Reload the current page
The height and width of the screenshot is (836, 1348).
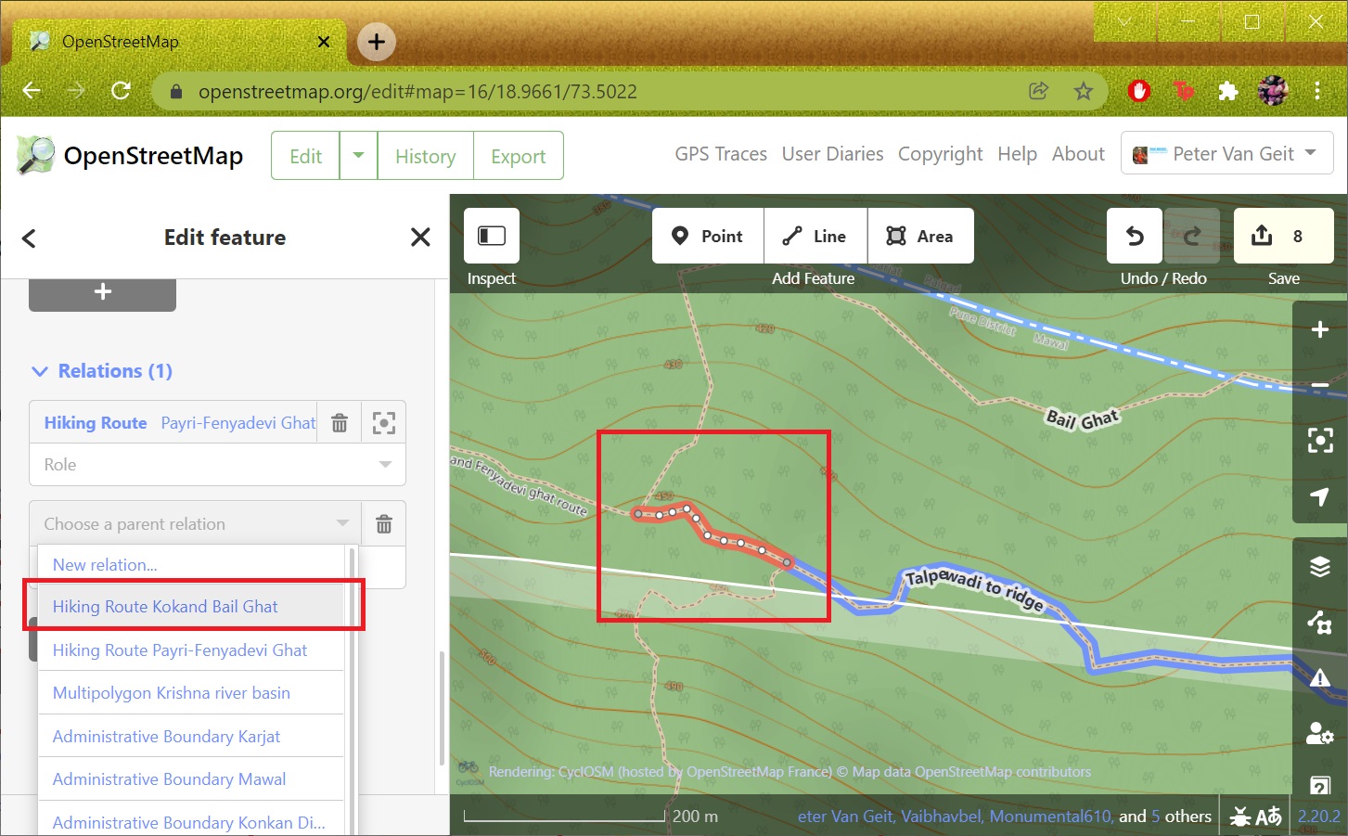tap(121, 91)
